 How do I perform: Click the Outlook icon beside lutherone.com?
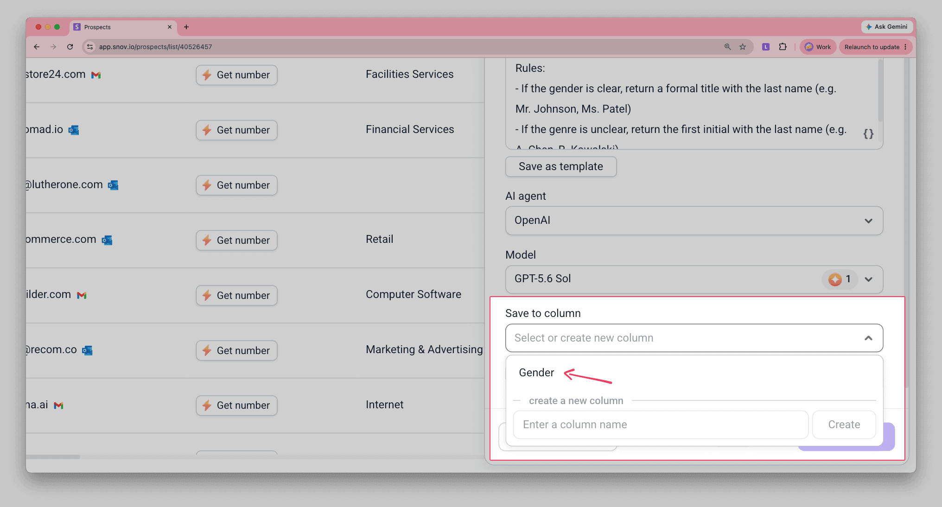click(x=113, y=185)
